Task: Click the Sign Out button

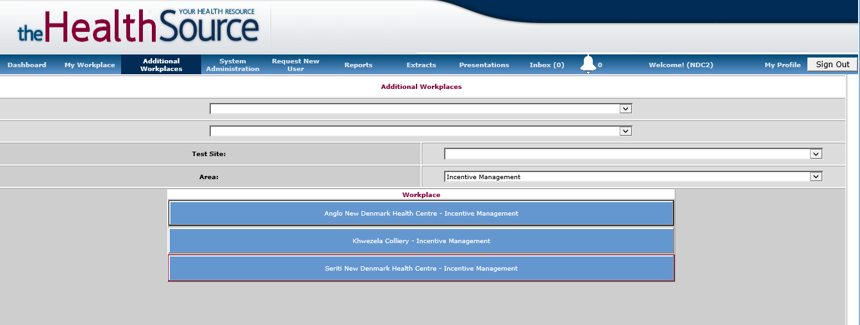Action: [832, 64]
